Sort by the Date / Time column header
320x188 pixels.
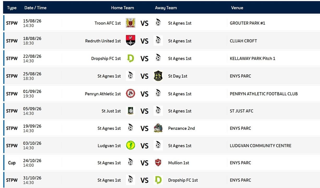pos(35,8)
